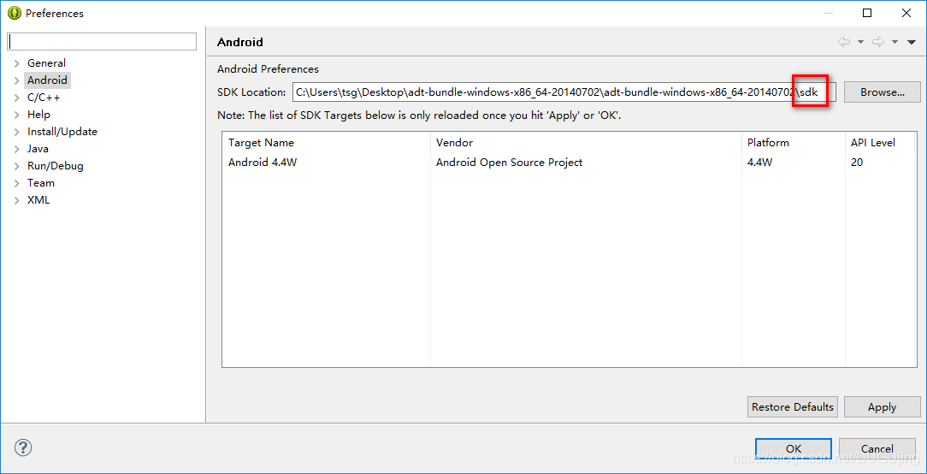This screenshot has width=927, height=474.
Task: Close the Preferences window
Action: [x=906, y=13]
